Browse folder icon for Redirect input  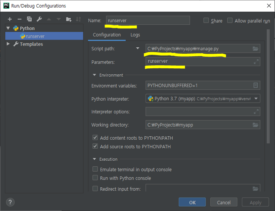(x=255, y=188)
